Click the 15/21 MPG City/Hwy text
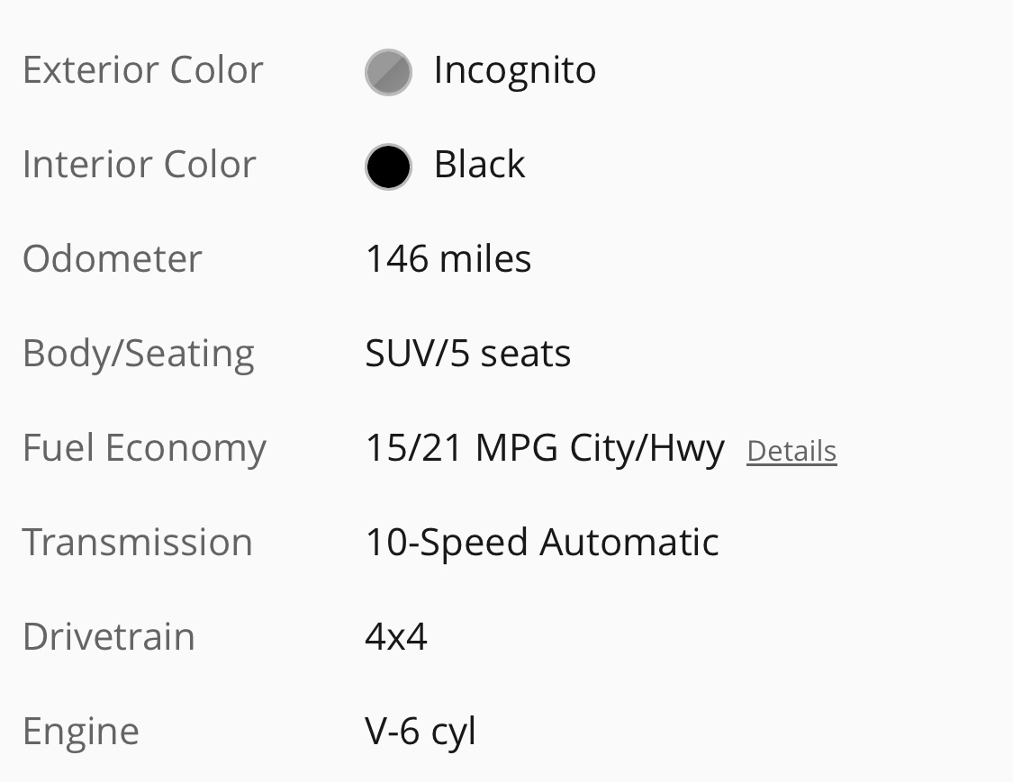Viewport: 1013px width, 782px height. 546,449
